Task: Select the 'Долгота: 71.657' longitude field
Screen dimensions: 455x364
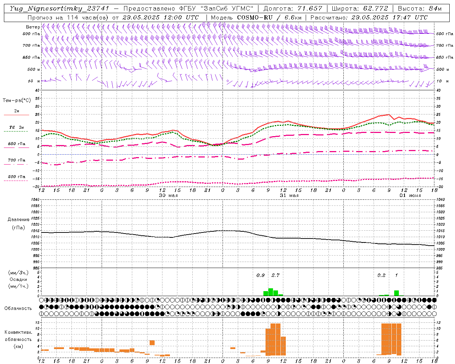Action: click(x=293, y=9)
